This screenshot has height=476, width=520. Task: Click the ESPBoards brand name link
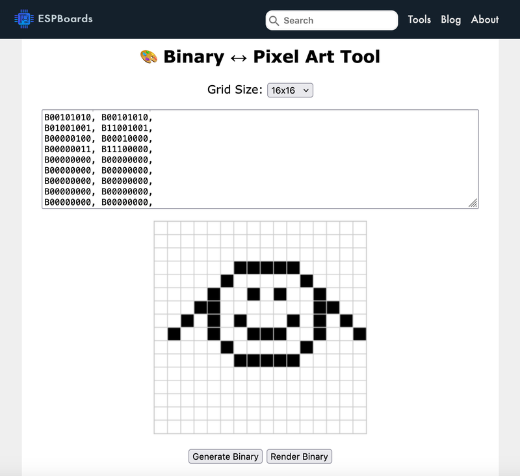[66, 19]
